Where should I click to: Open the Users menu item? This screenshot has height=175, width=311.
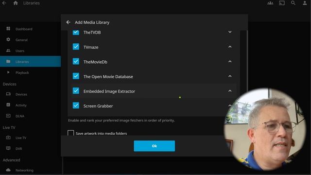(x=30, y=51)
